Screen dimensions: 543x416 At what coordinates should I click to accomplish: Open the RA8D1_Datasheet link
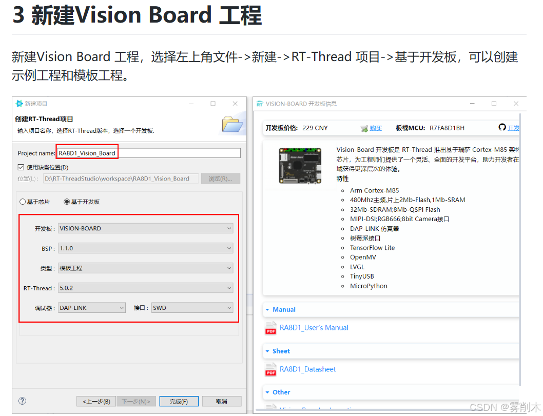point(308,369)
